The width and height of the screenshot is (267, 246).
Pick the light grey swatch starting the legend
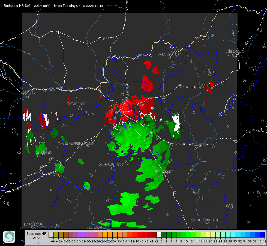(x=51, y=235)
